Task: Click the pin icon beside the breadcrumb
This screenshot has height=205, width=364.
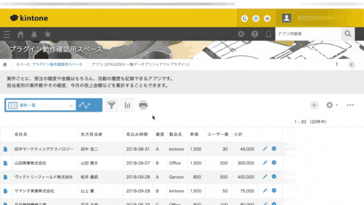Action: click(x=337, y=64)
